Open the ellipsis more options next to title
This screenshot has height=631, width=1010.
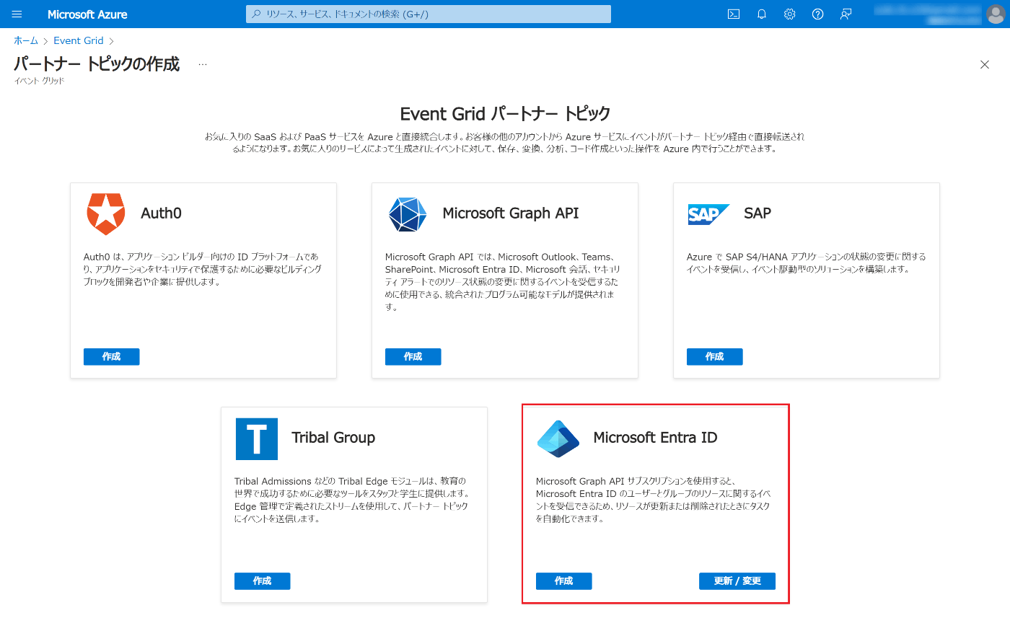(x=203, y=64)
